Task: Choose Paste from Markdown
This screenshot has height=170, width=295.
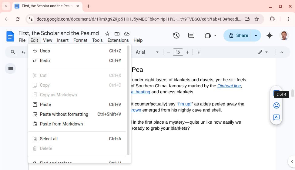Action: click(77, 124)
